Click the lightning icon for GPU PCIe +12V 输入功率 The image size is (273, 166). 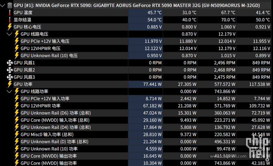click(17, 98)
